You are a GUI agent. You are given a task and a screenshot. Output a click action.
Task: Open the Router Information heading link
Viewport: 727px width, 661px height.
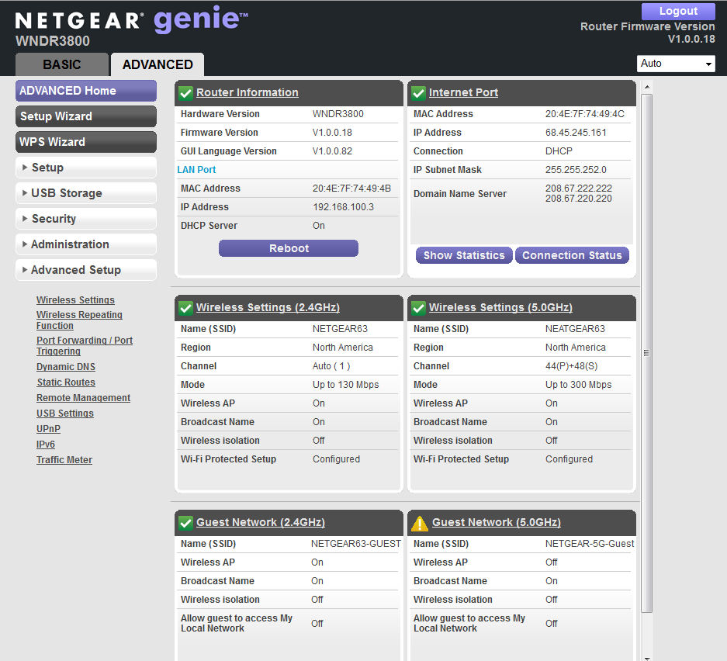point(248,92)
